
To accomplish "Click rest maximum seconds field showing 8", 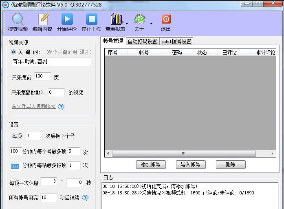I will (75, 183).
